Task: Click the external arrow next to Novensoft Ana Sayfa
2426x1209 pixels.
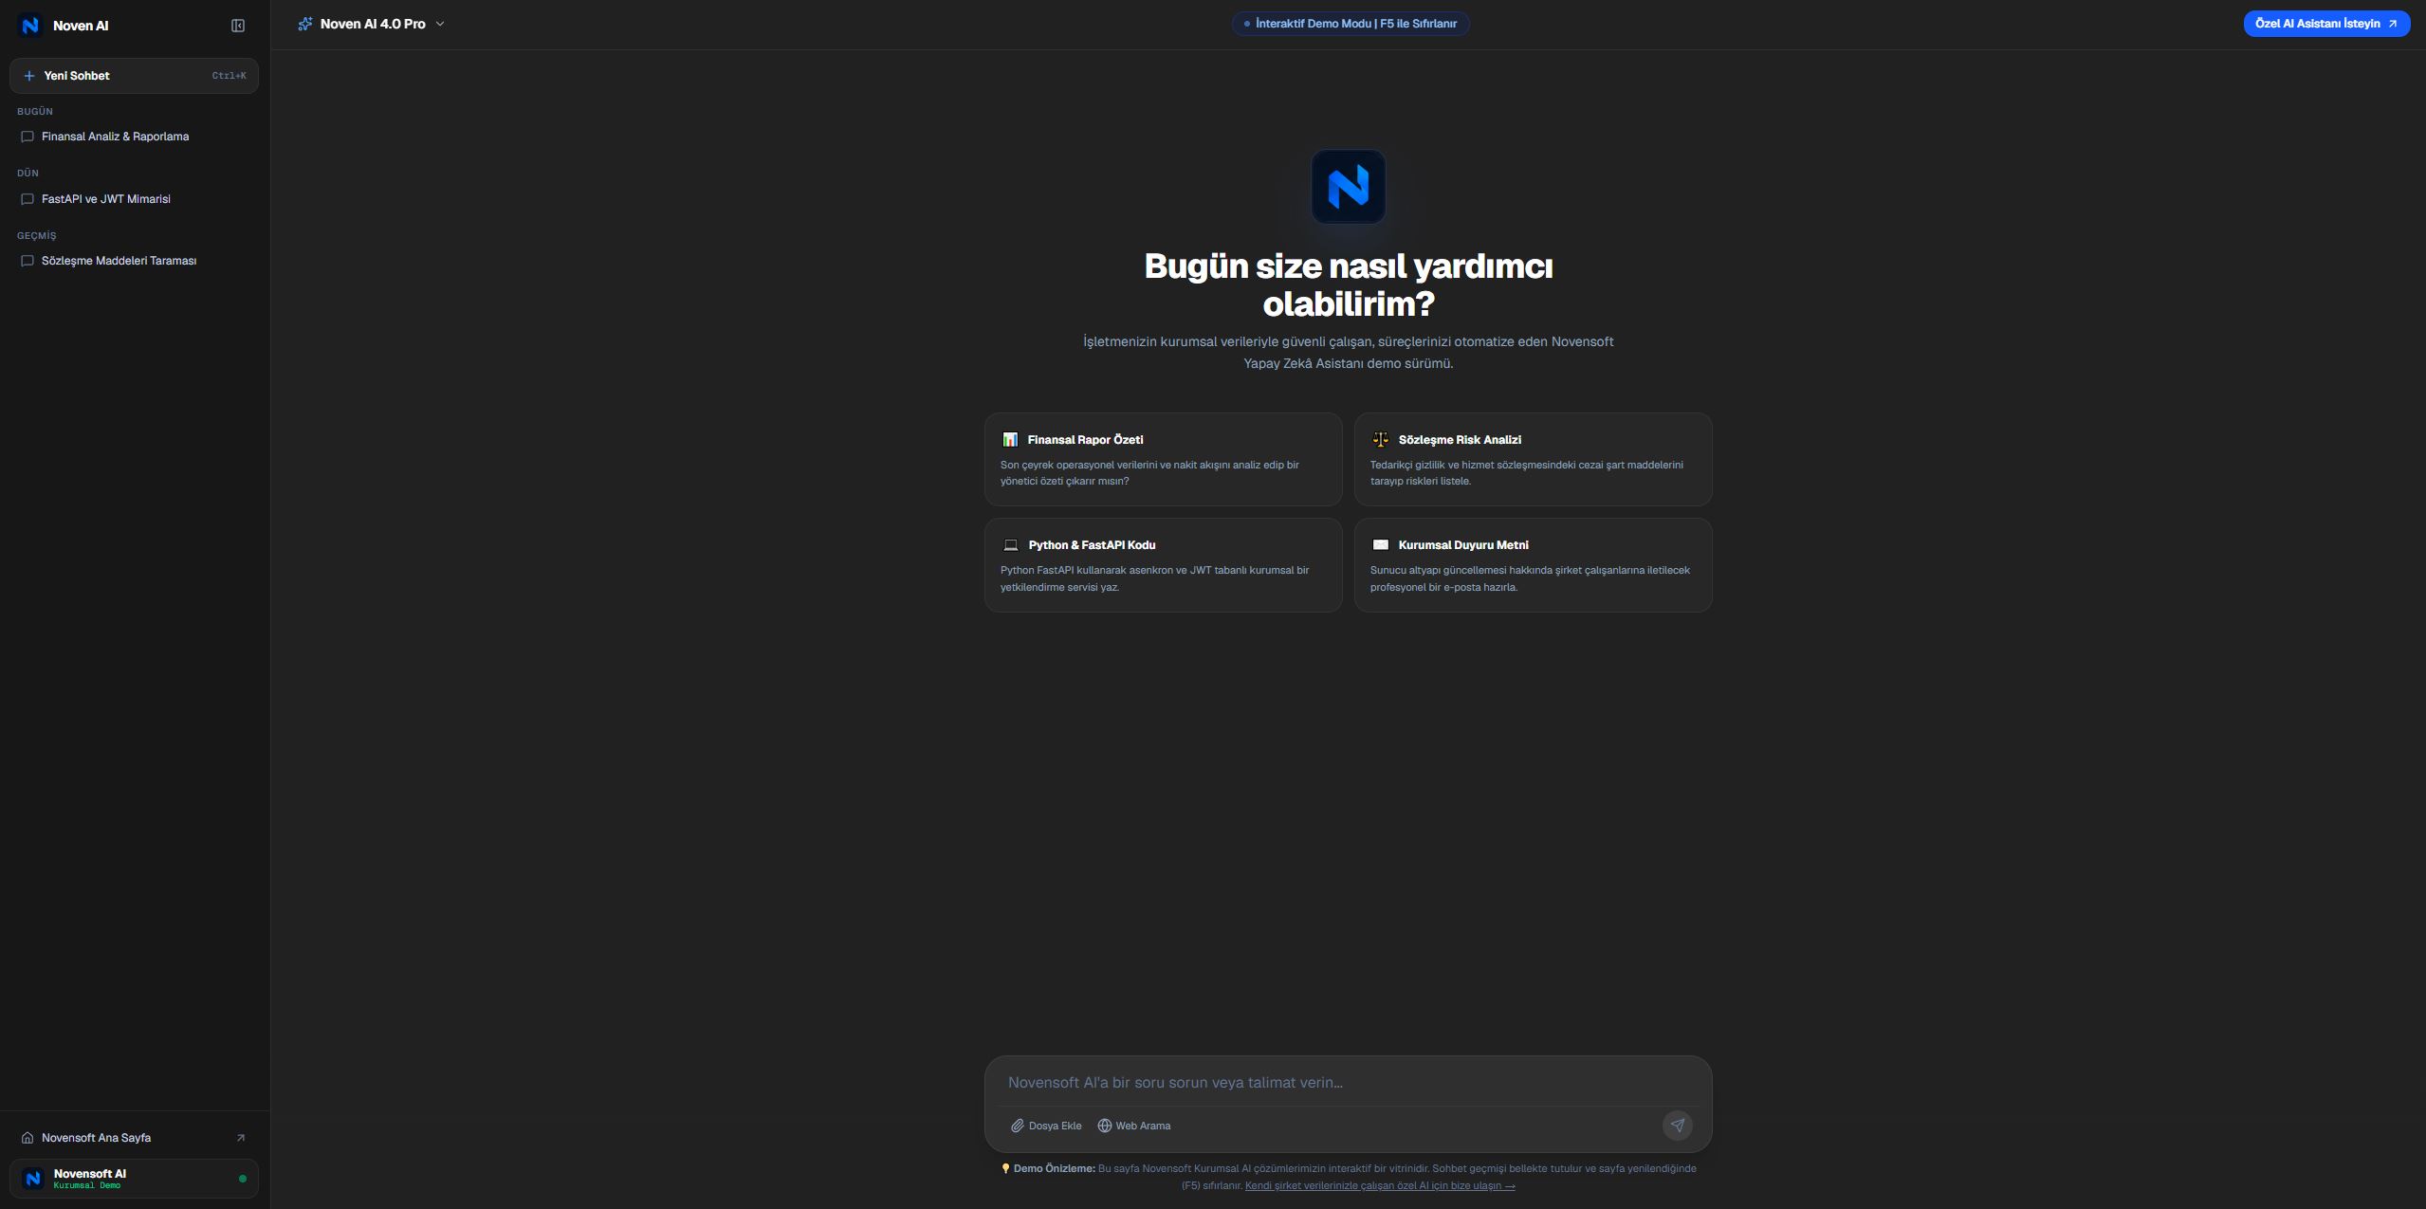Action: (240, 1138)
